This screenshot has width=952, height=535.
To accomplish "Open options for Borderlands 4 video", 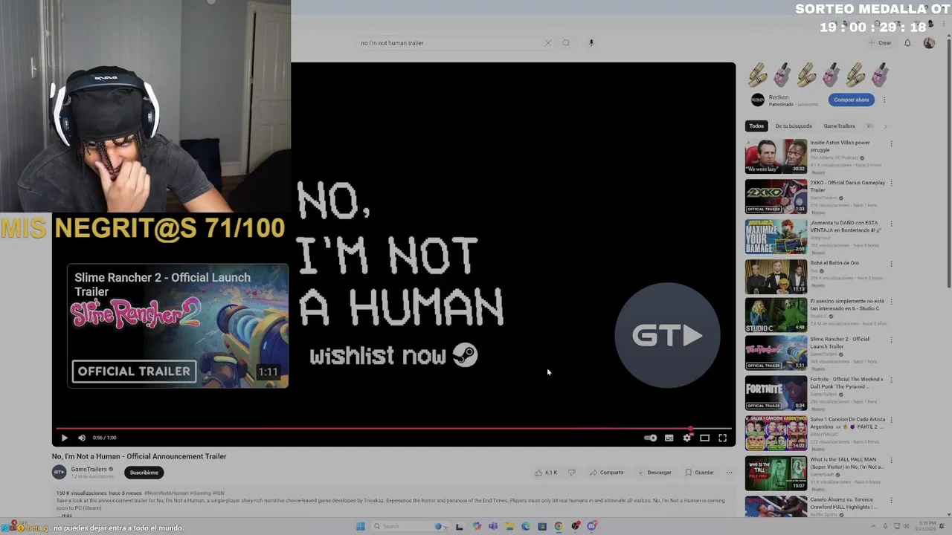I will pos(891,224).
